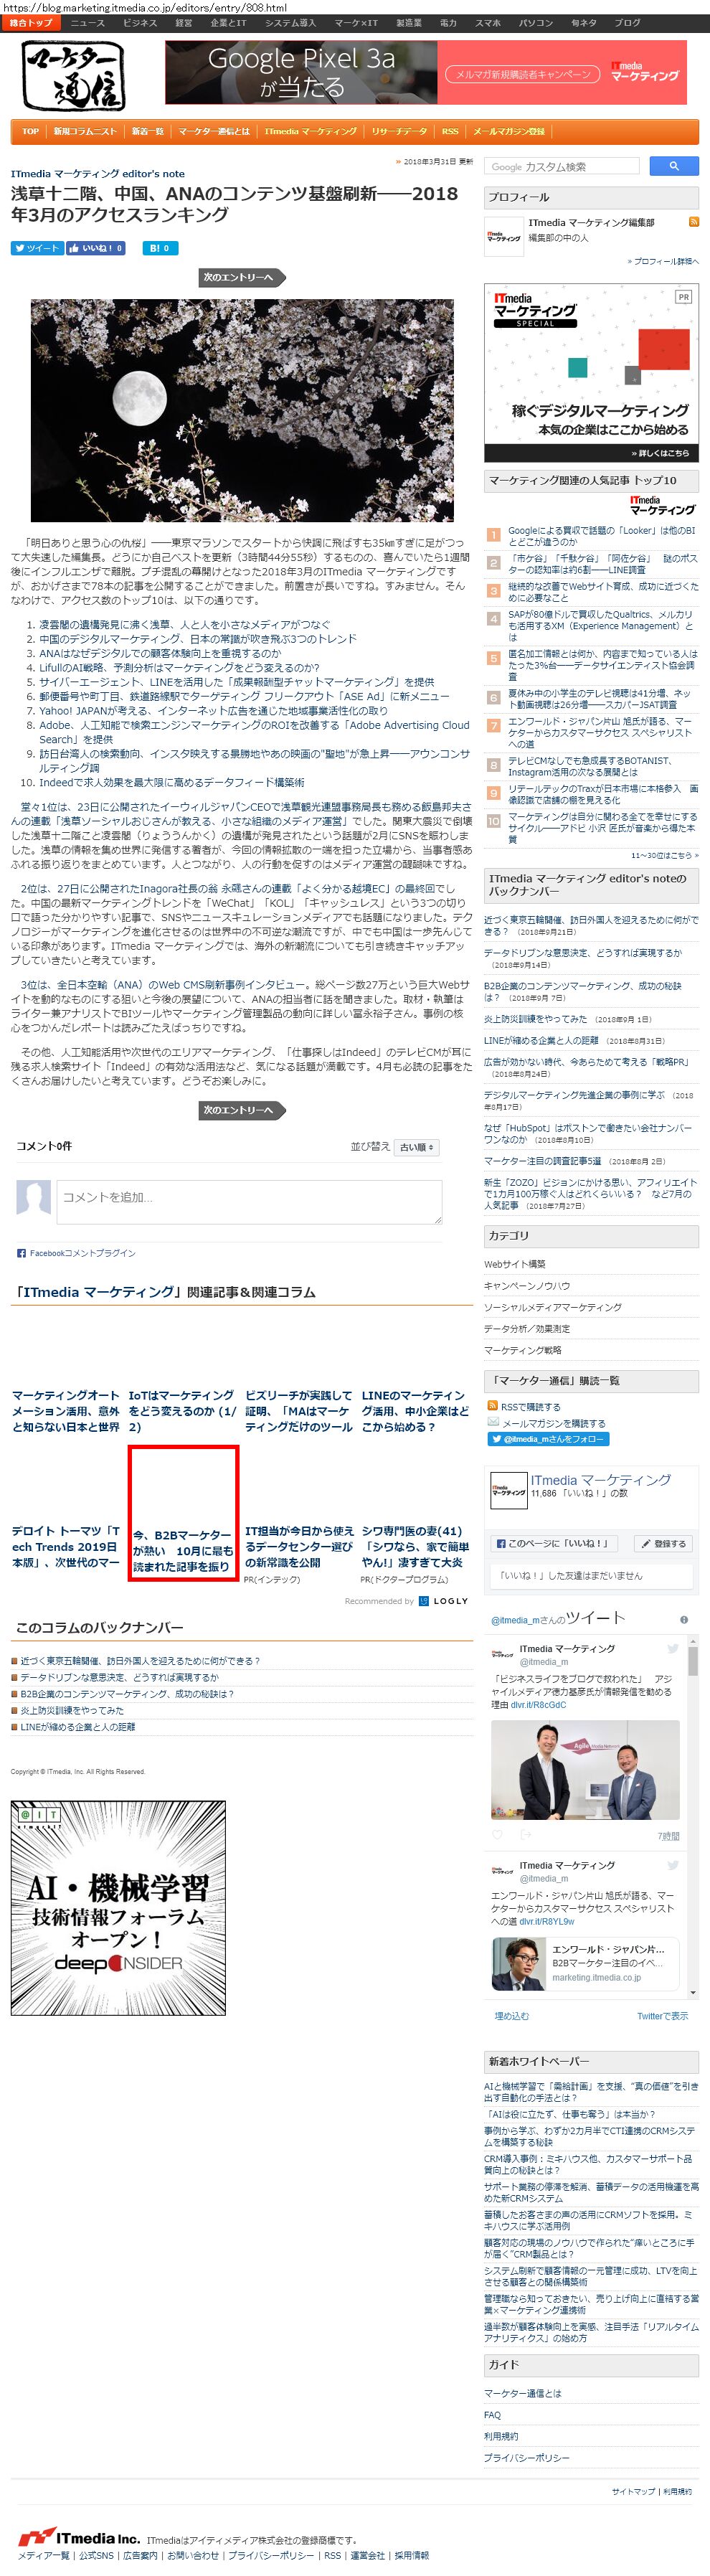Click the Google custom search magnifier button
710x2576 pixels.
click(673, 166)
